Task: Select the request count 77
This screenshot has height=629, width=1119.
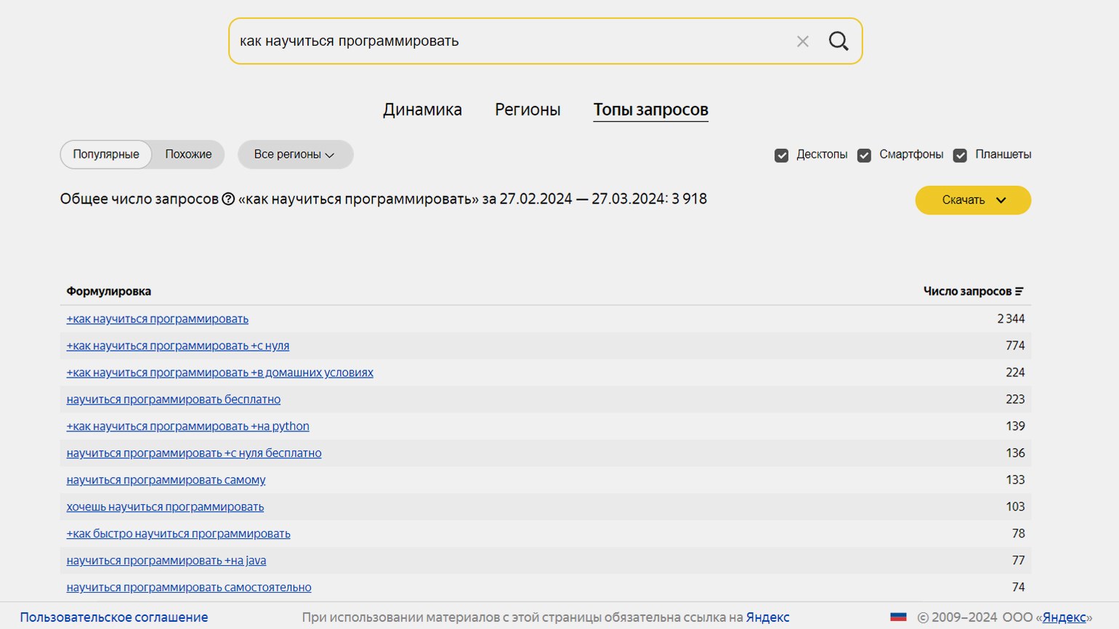Action: [1019, 561]
